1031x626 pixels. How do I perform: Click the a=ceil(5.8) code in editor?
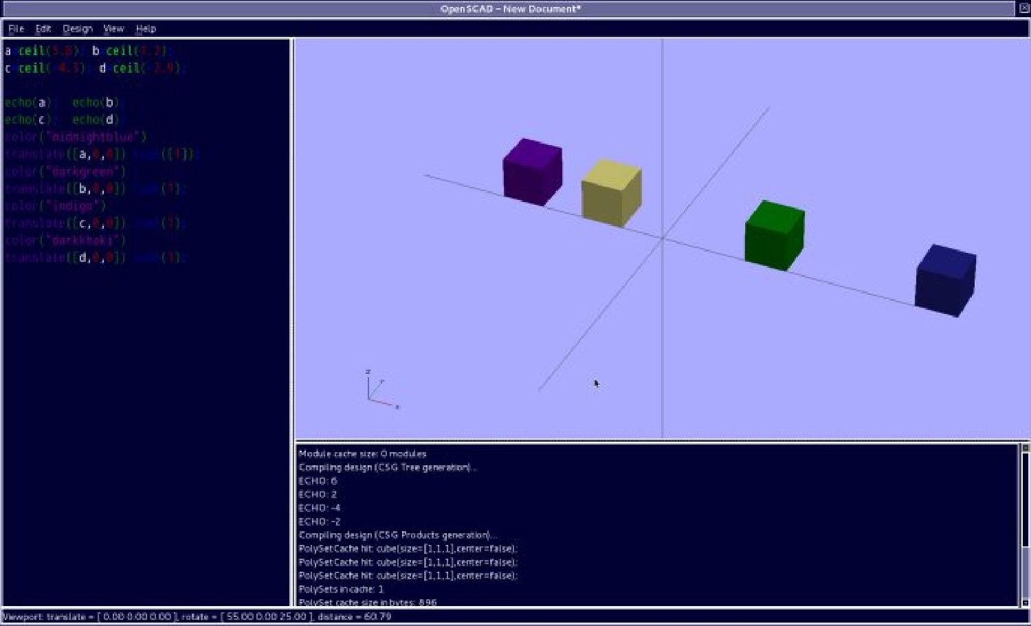(41, 51)
